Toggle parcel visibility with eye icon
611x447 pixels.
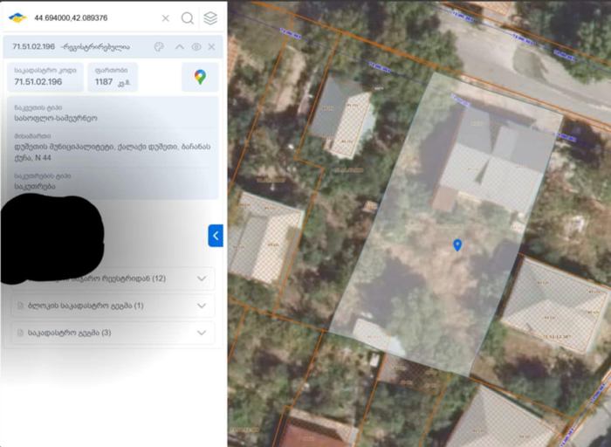pos(196,46)
